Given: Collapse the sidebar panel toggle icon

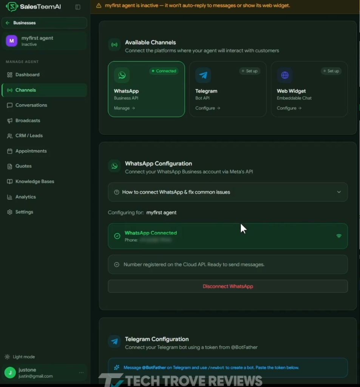Looking at the screenshot, I should tap(78, 7).
